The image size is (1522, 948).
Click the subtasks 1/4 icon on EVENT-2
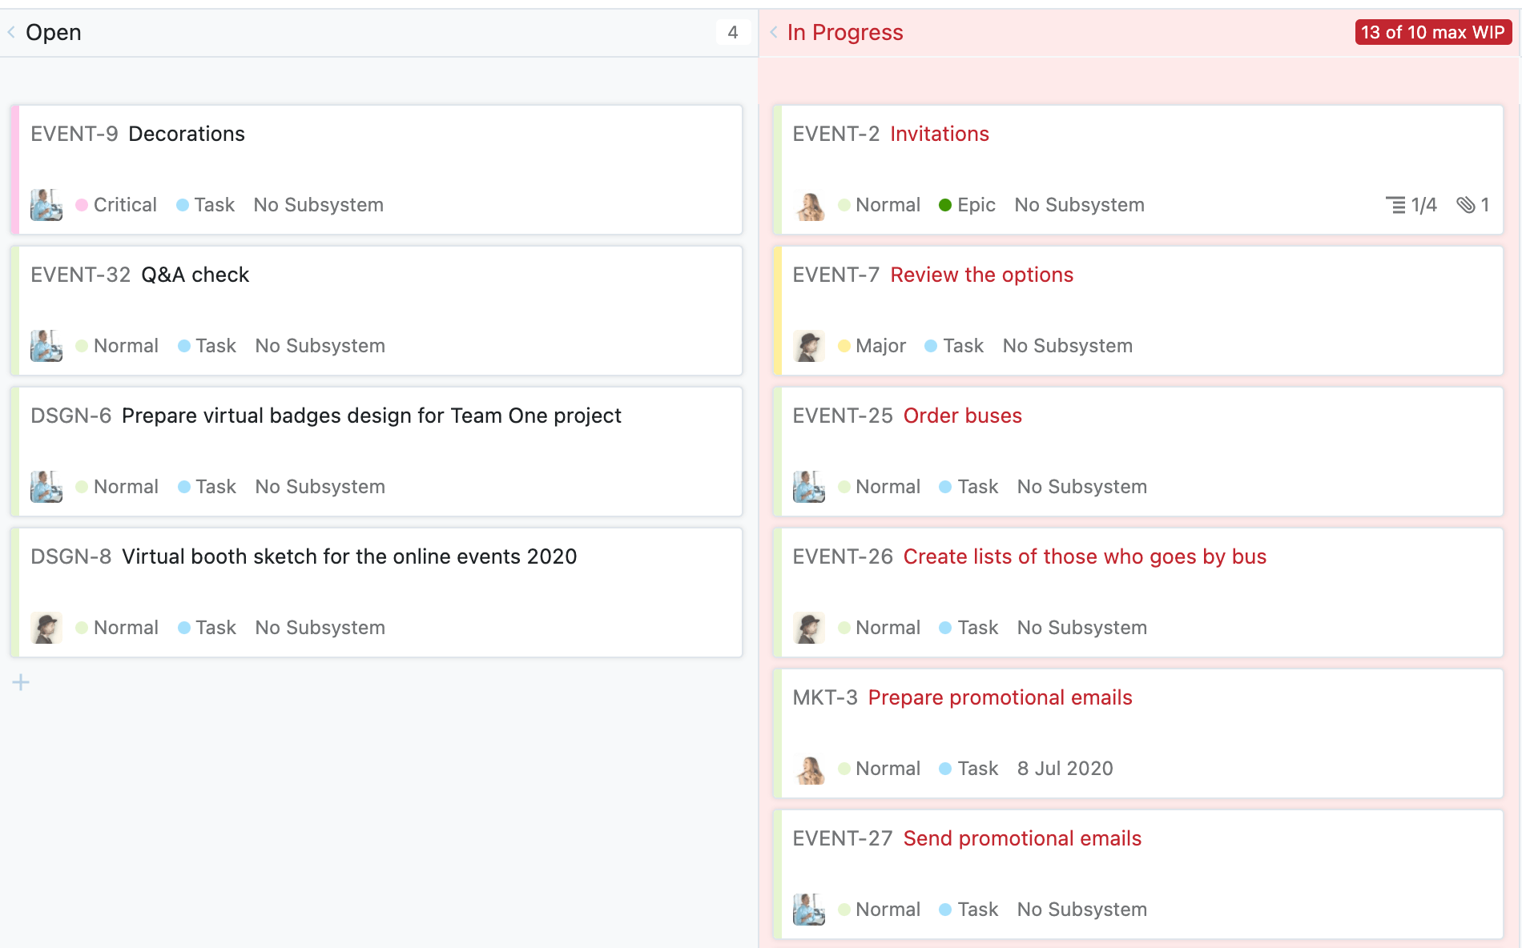(x=1395, y=205)
